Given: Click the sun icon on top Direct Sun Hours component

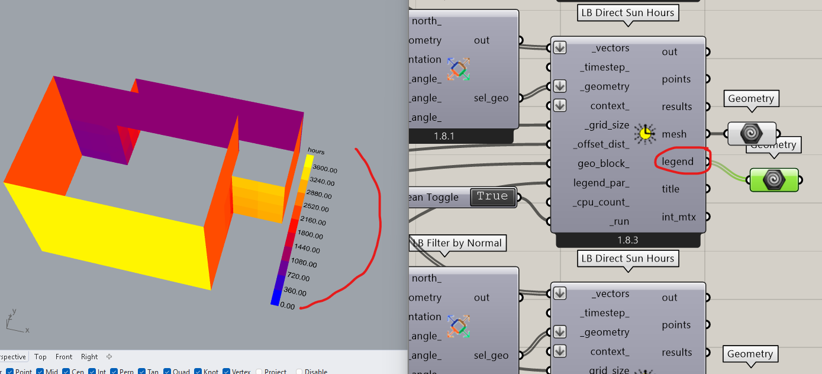Looking at the screenshot, I should pos(644,134).
